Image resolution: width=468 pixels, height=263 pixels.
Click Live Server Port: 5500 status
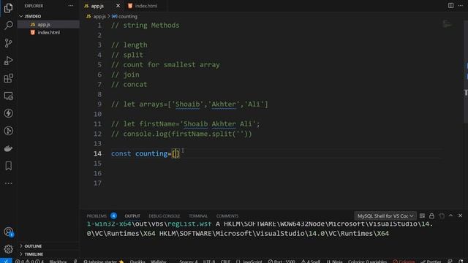point(282,261)
